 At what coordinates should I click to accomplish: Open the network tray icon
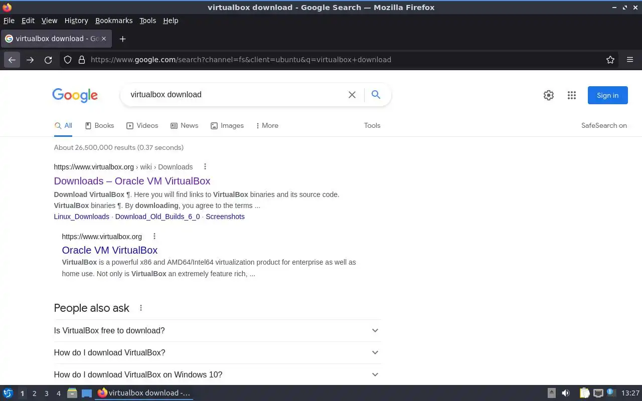[x=598, y=393]
